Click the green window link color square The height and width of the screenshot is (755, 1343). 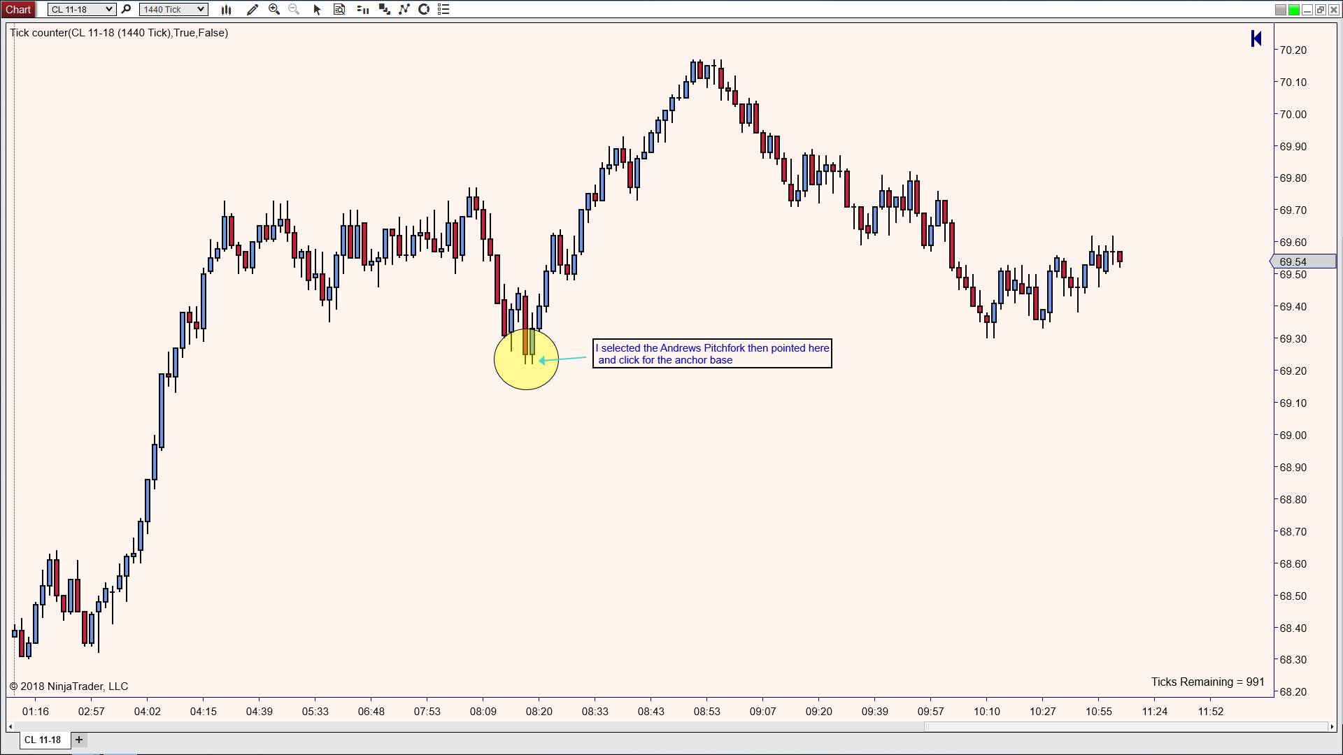point(1294,10)
